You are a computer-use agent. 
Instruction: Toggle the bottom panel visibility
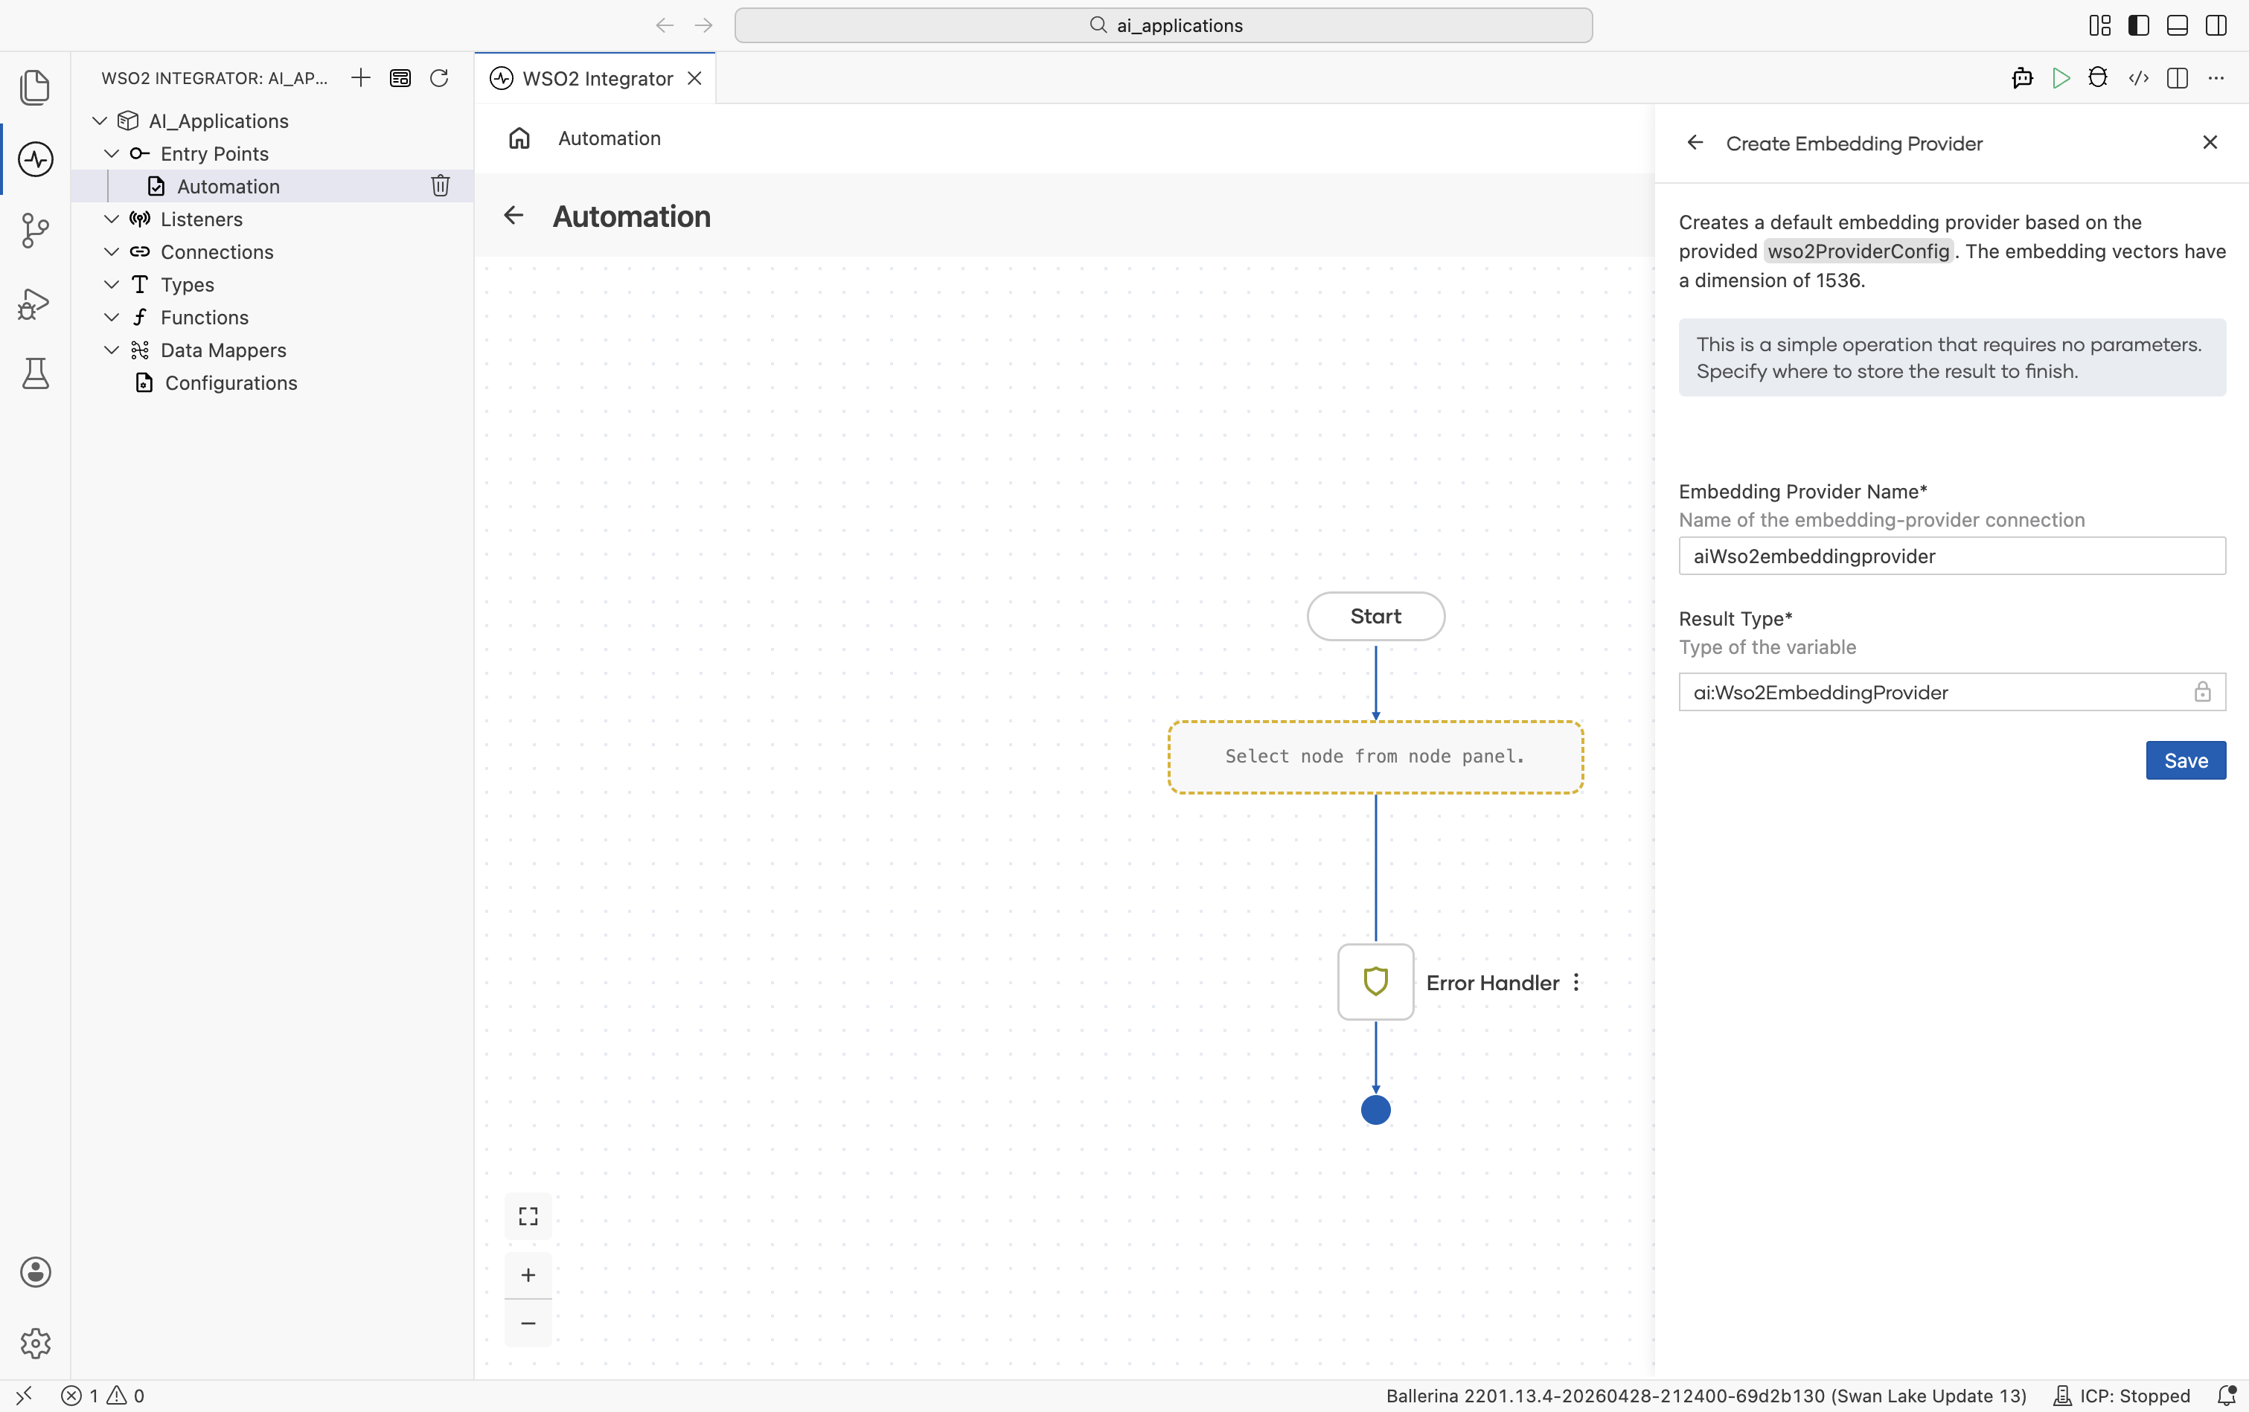coord(2177,25)
